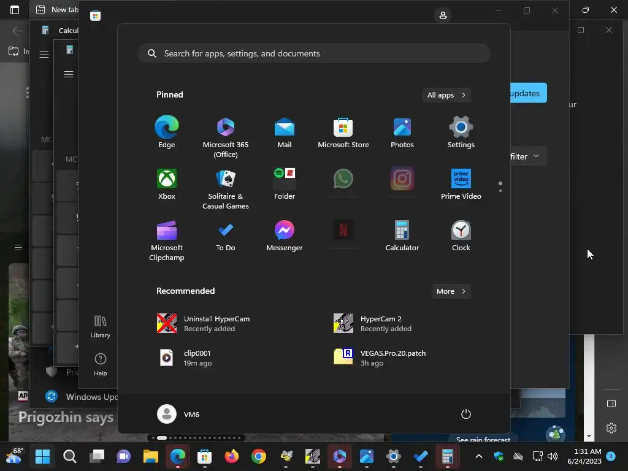Open Windows Security tray icon
Screen dimensions: 628x471
click(499, 456)
